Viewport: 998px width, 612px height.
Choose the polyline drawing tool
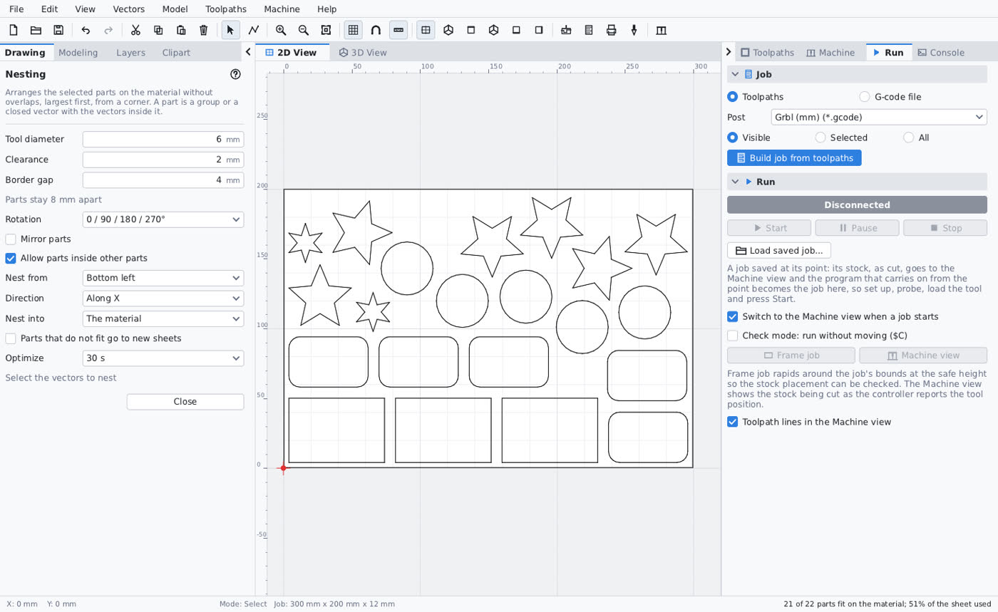254,30
